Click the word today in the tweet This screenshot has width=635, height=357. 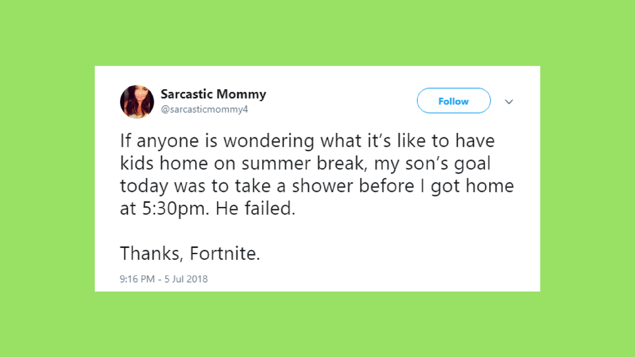tap(143, 186)
